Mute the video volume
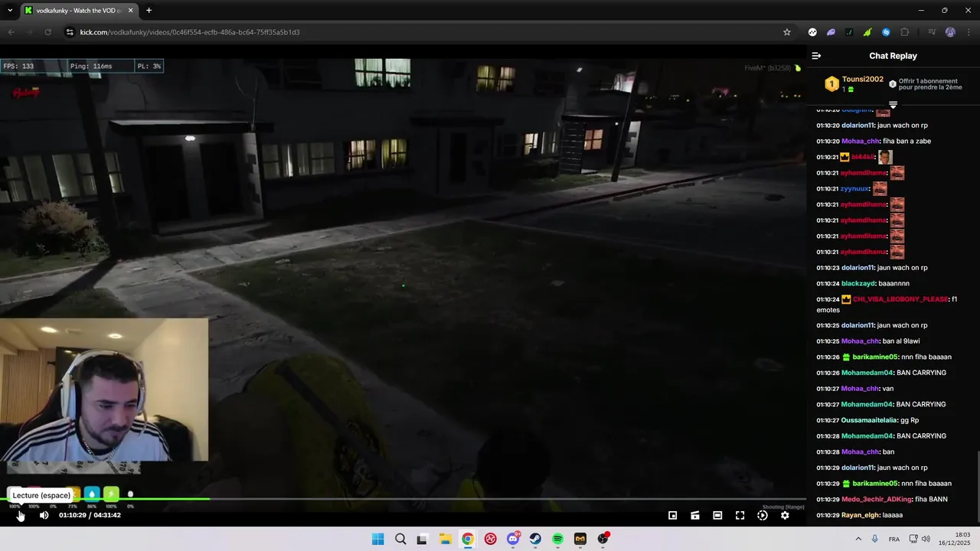Image resolution: width=980 pixels, height=551 pixels. (x=44, y=515)
